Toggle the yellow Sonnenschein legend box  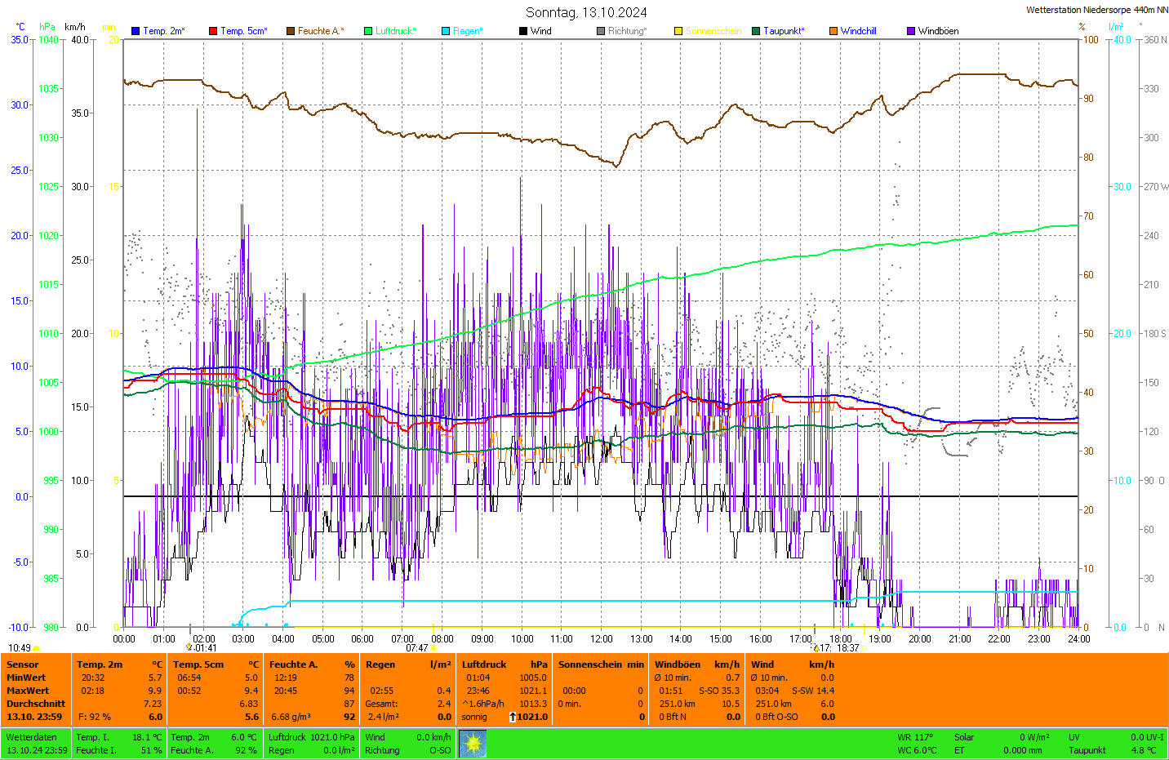point(678,31)
